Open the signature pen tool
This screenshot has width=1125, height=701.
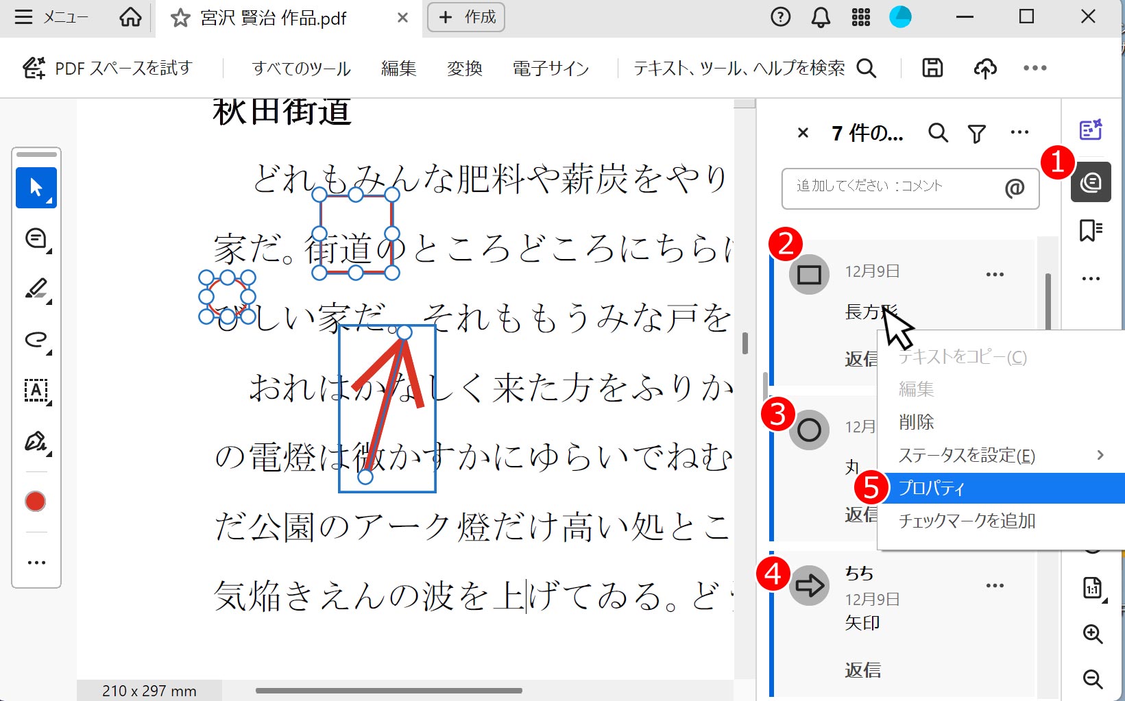(36, 443)
